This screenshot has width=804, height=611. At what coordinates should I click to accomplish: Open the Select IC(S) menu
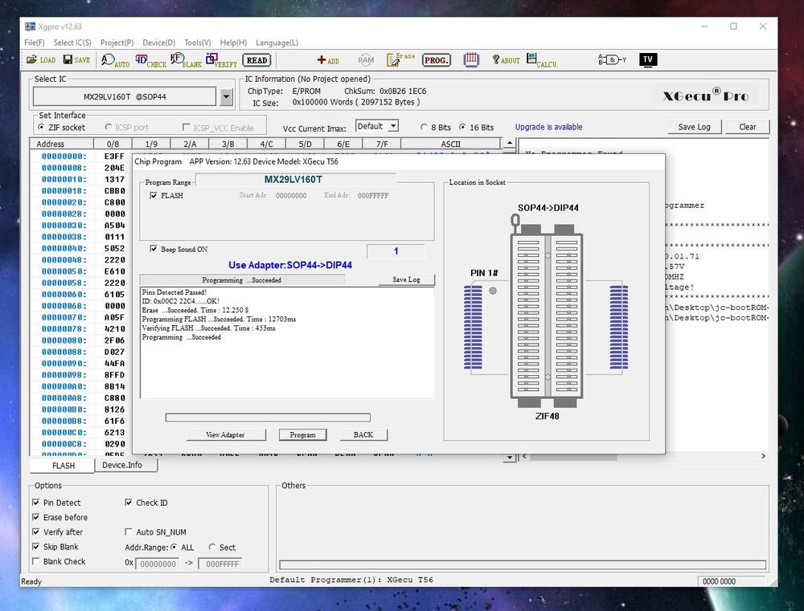(72, 43)
